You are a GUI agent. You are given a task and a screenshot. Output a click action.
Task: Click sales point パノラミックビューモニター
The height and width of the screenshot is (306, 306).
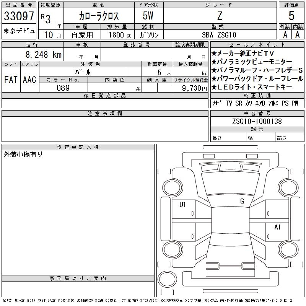click(x=252, y=62)
